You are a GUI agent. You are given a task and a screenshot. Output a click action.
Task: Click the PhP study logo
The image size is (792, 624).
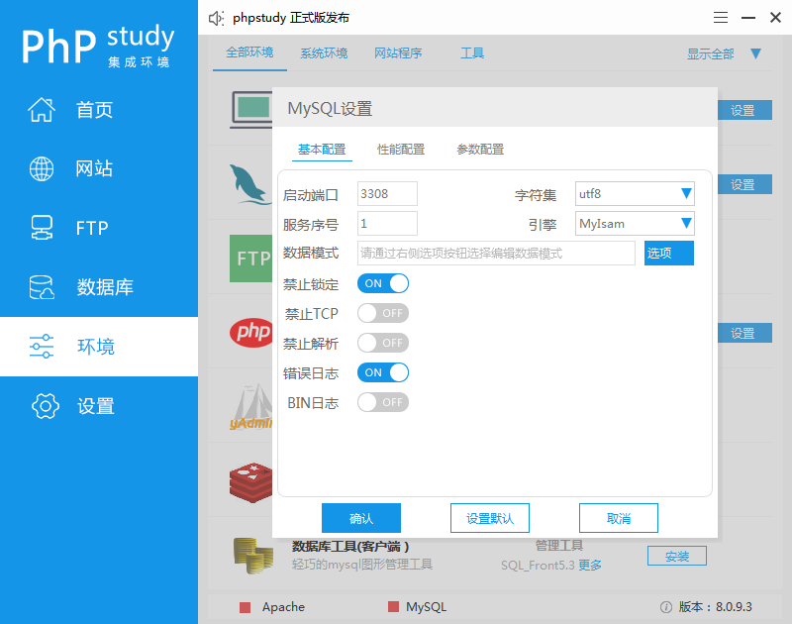97,46
